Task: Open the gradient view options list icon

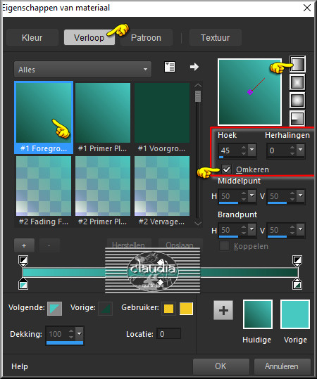Action: click(170, 67)
